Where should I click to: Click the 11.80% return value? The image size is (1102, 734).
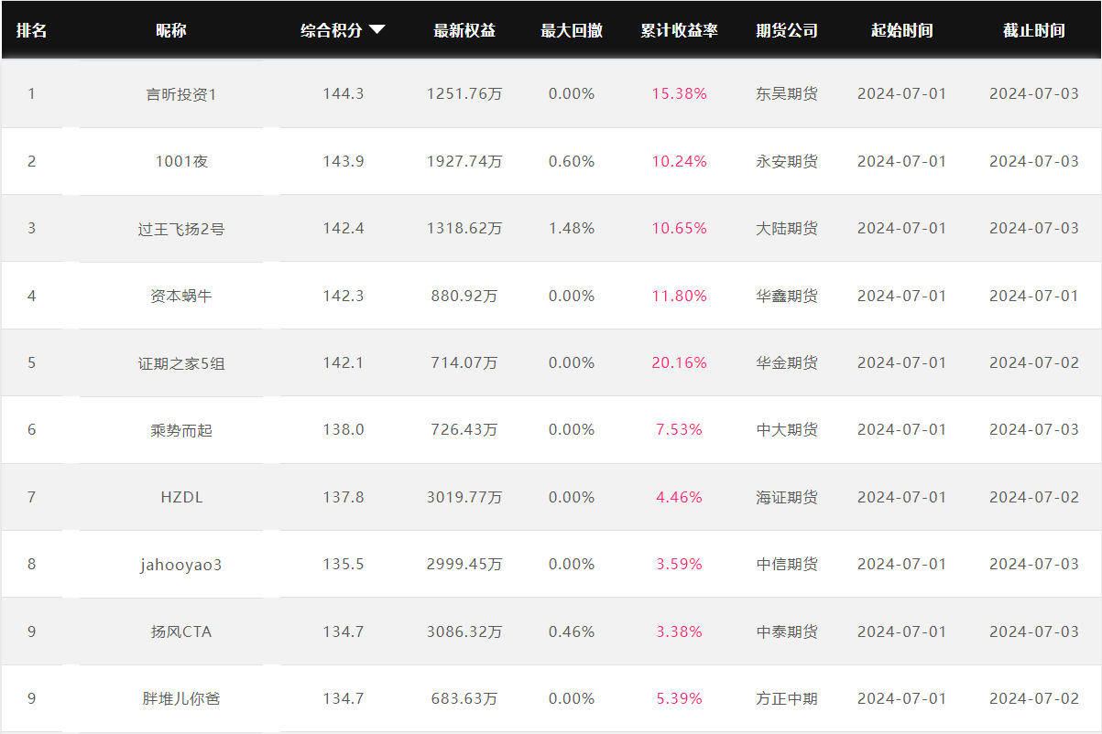point(680,296)
